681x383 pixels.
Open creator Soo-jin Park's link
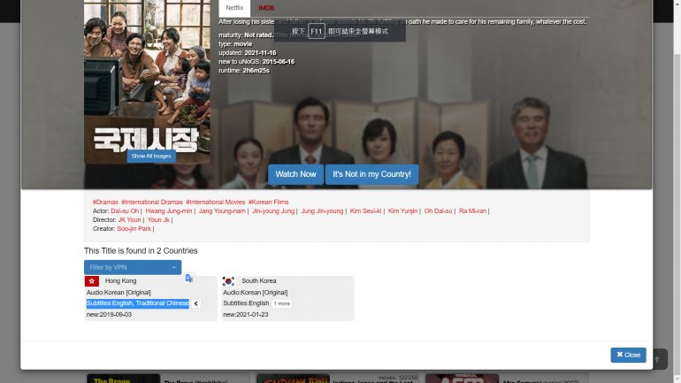click(134, 229)
